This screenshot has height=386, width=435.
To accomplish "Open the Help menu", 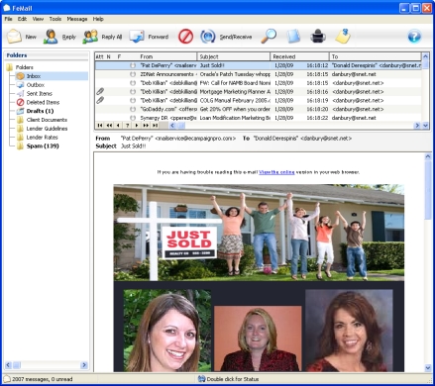I will click(98, 19).
